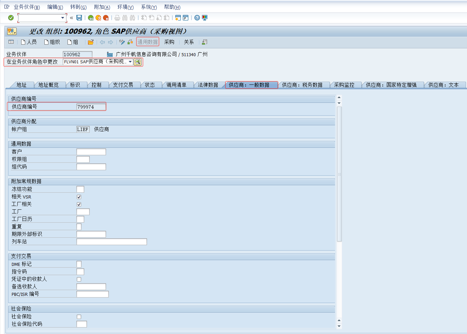The height and width of the screenshot is (334, 467).
Task: Click the SAP window menu icon
Action: click(7, 7)
